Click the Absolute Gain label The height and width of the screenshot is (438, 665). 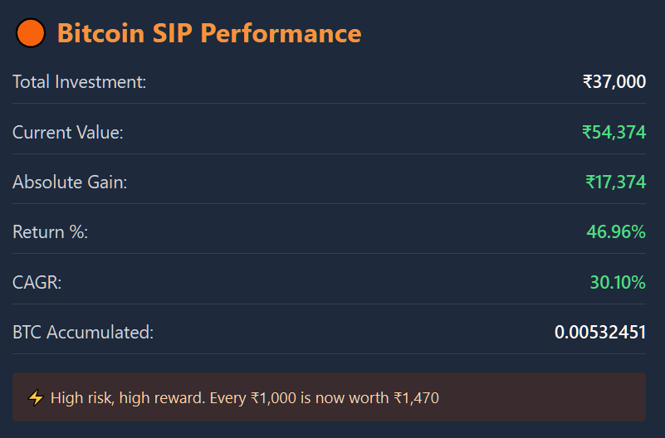[x=71, y=182]
